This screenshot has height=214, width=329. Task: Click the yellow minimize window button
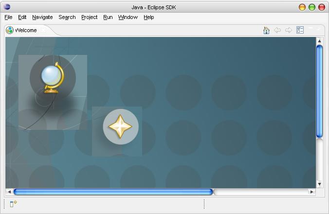(302, 7)
